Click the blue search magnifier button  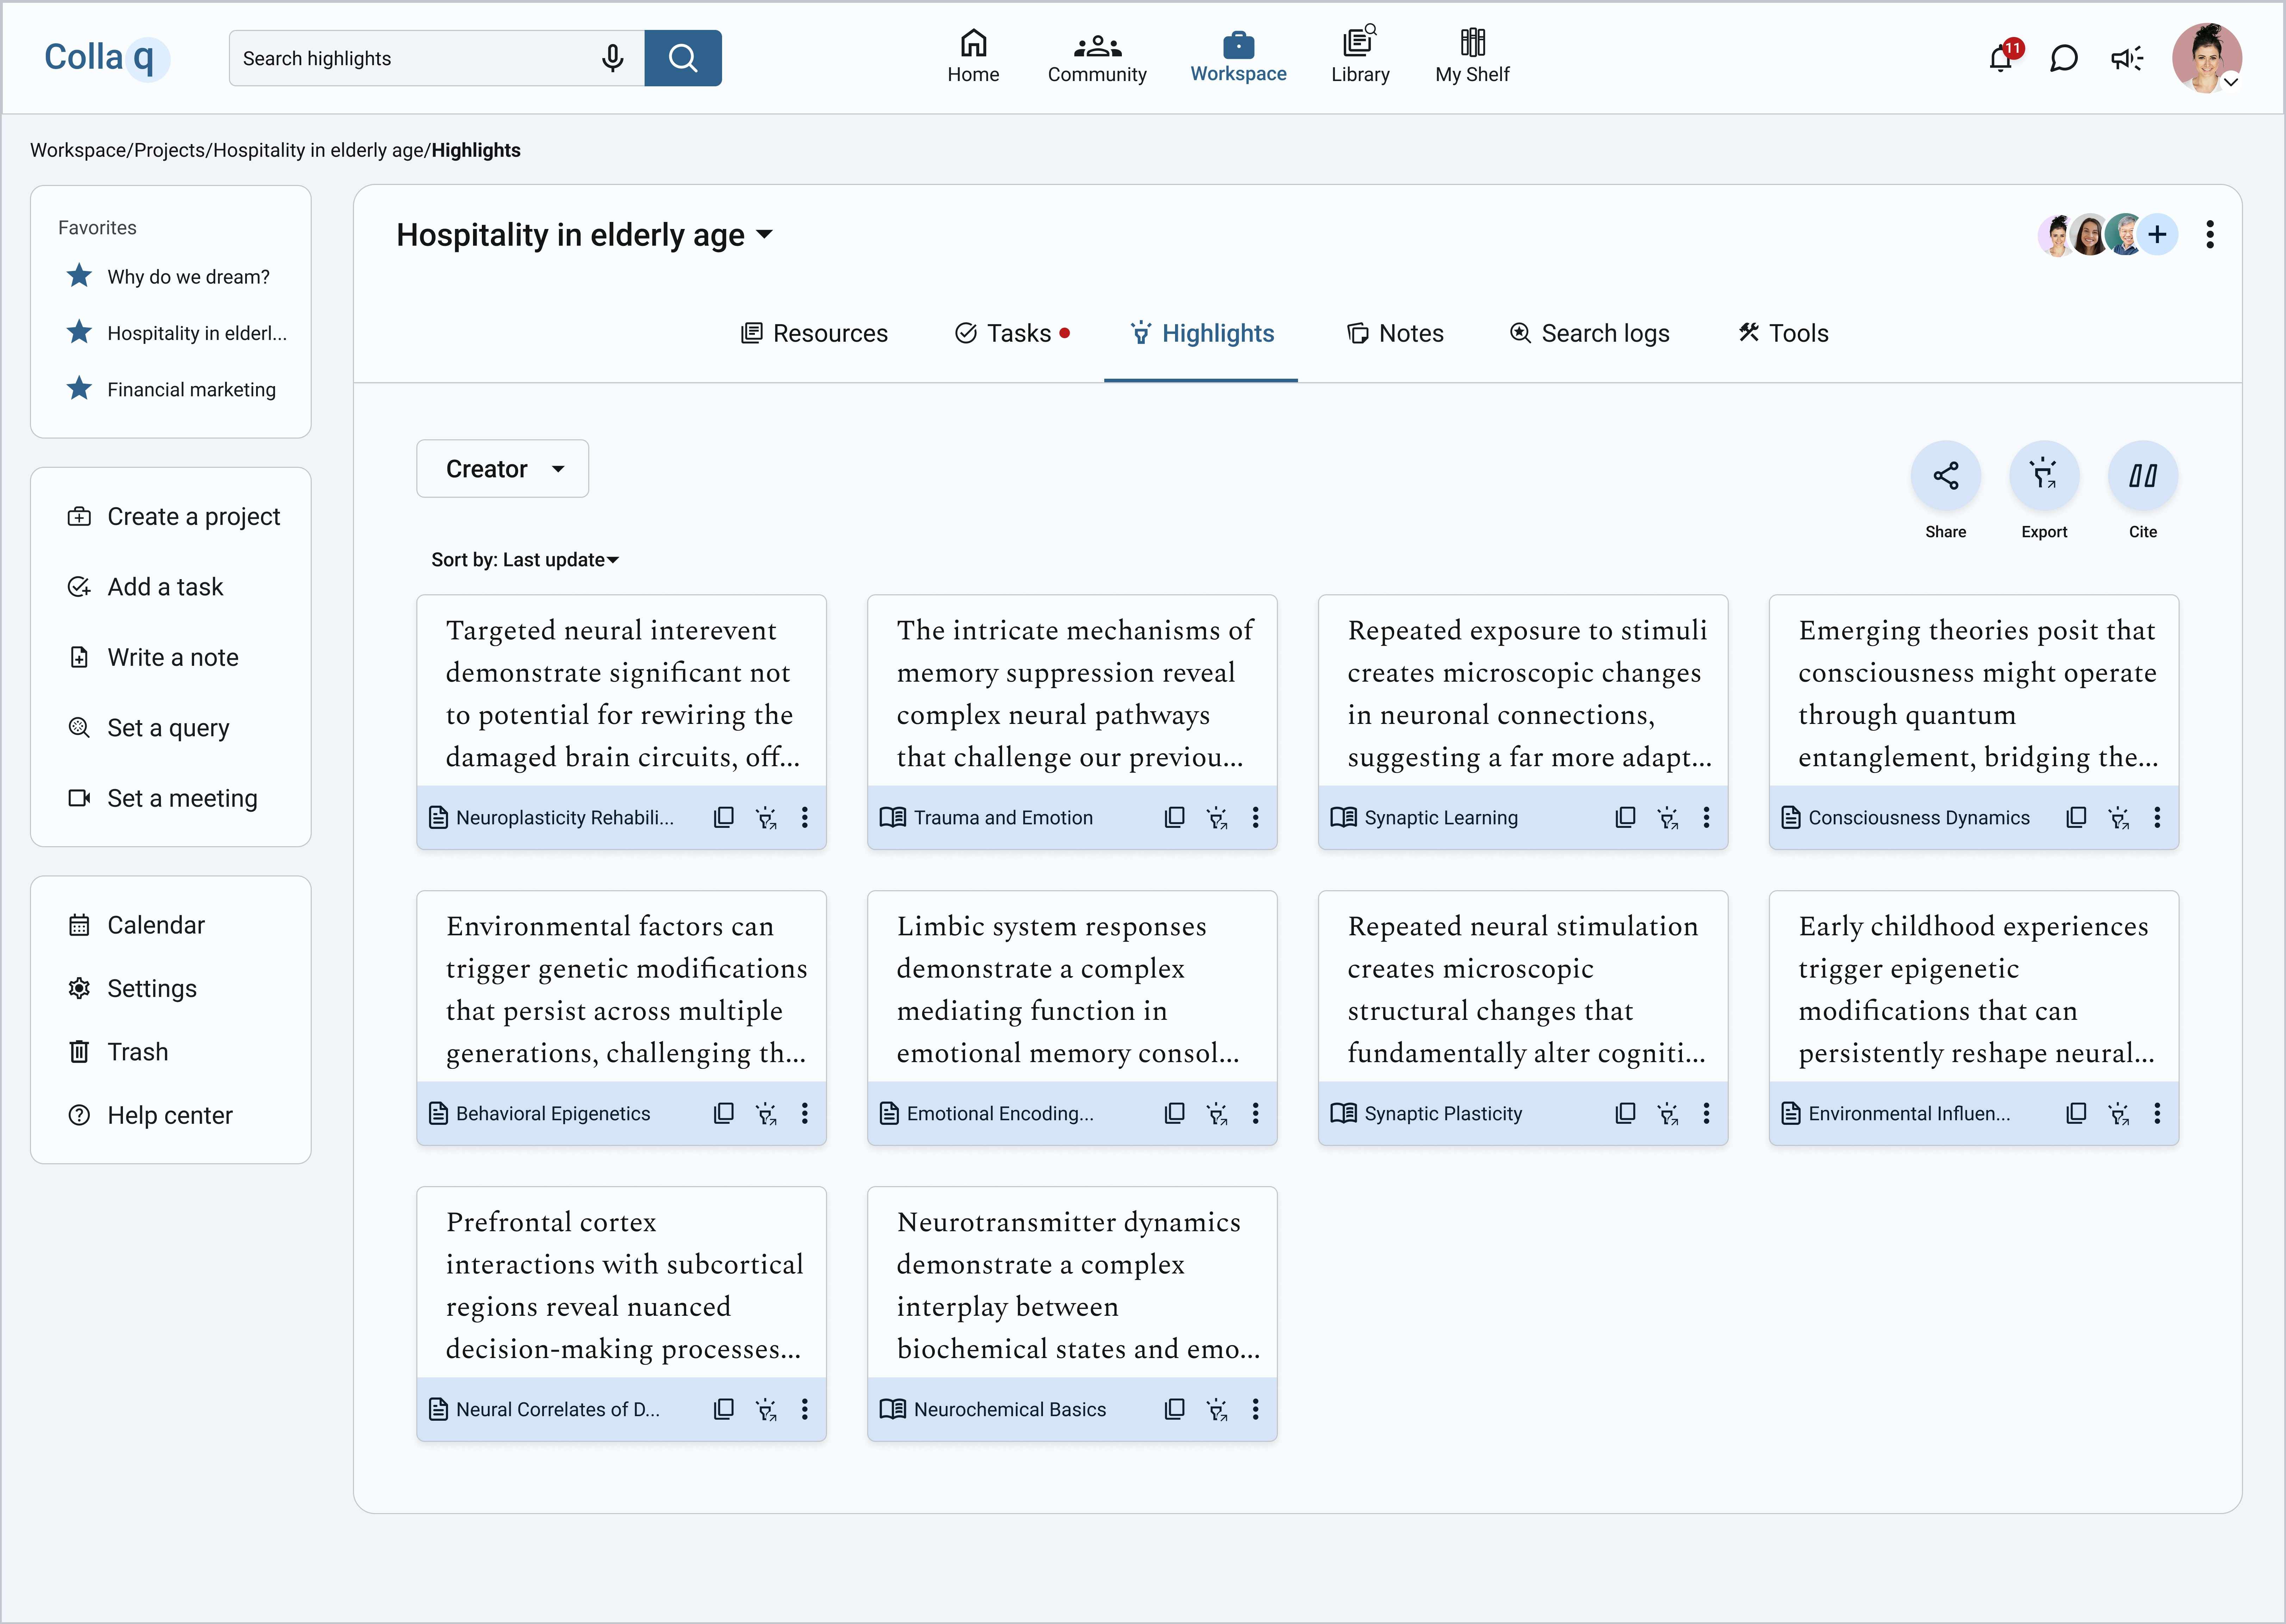(x=683, y=58)
